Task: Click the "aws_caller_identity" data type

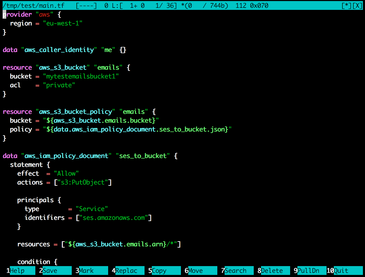Action: click(59, 50)
